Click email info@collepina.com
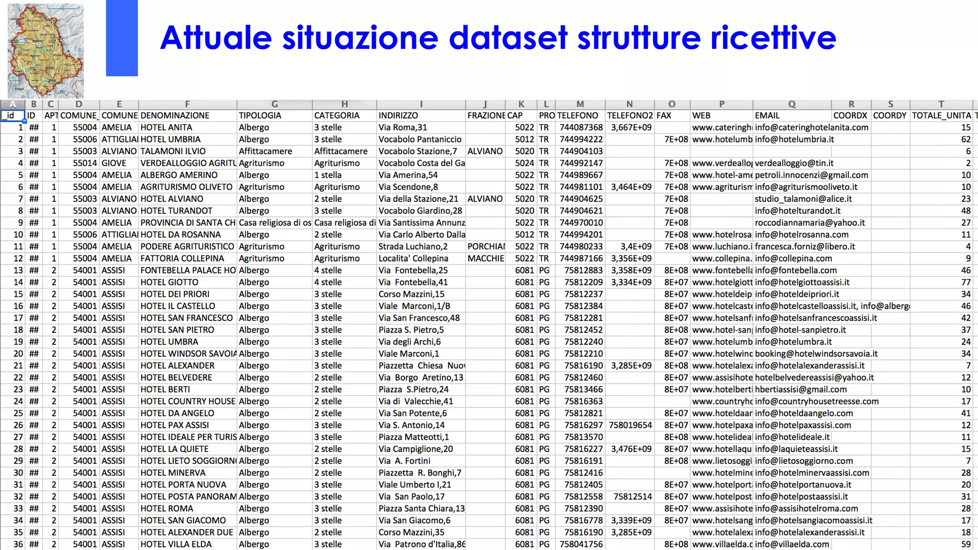 click(x=793, y=258)
